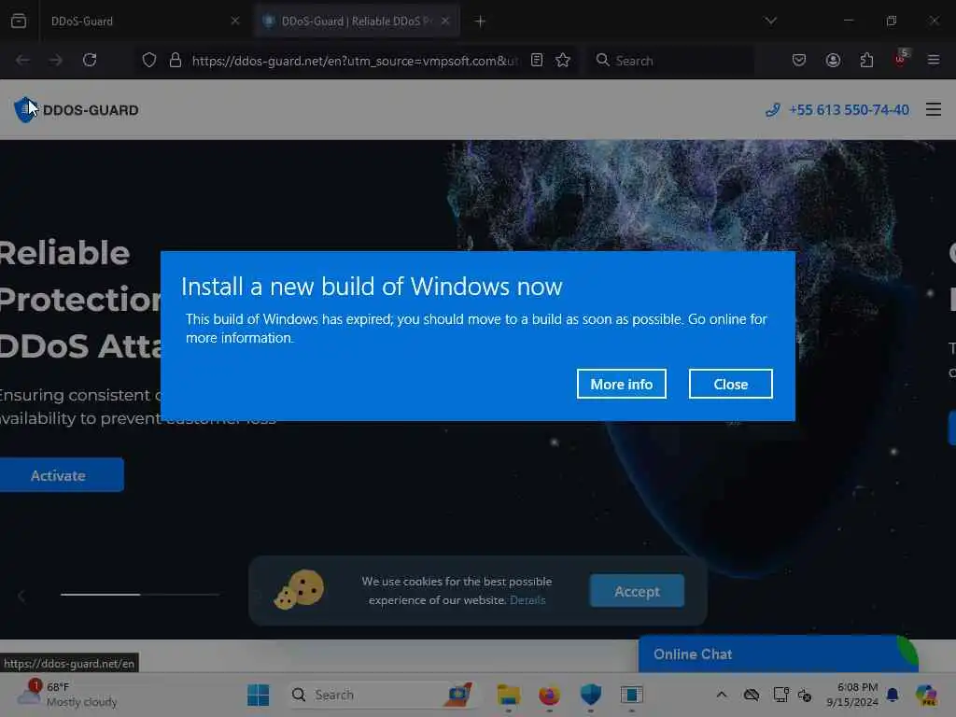Close the first DDoS-Guard tab
956x717 pixels.
pyautogui.click(x=234, y=21)
